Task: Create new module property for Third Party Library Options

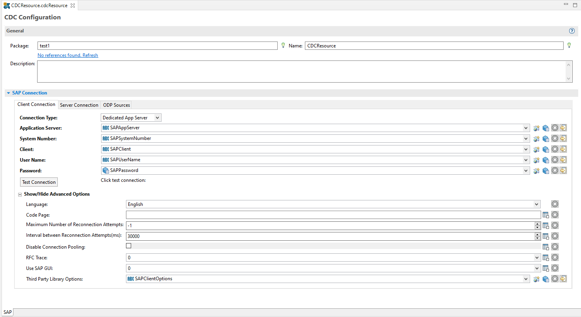Action: tap(536, 279)
